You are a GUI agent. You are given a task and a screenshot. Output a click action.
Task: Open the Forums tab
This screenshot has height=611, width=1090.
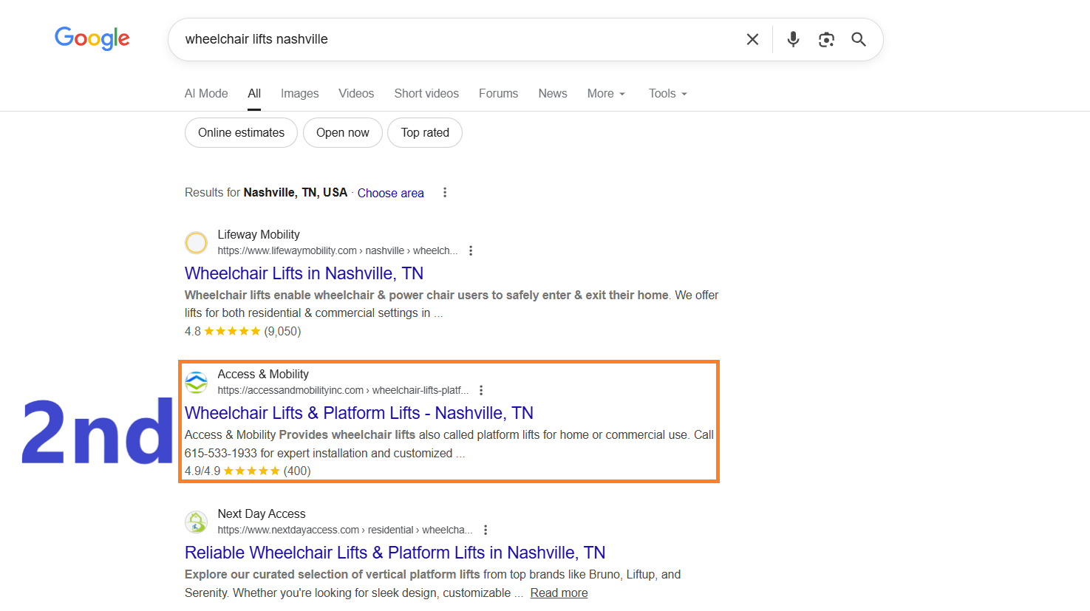coord(498,93)
